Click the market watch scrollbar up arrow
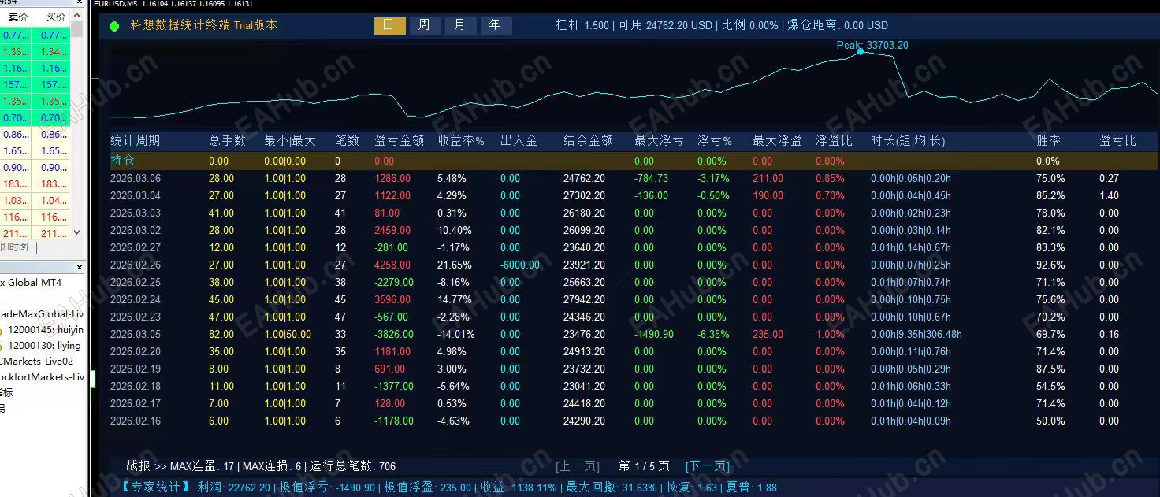The image size is (1160, 497). click(76, 17)
